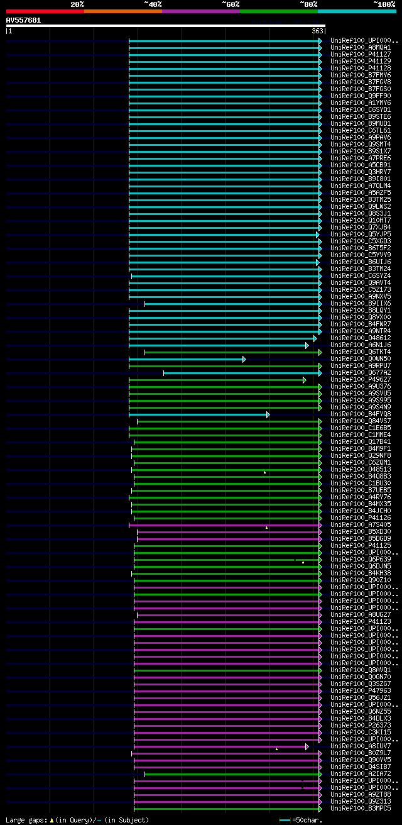The image size is (402, 825).
Task: Select the UniRef100_B5XD30 label
Action: tap(361, 532)
